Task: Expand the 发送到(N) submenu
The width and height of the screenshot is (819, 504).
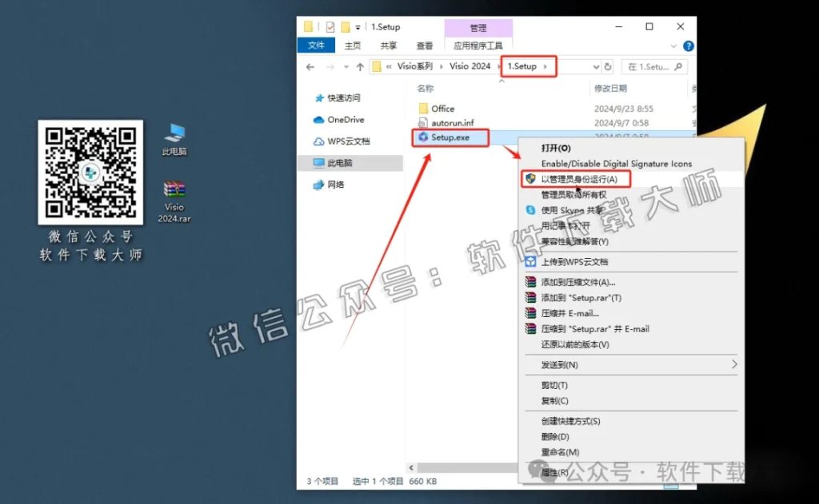Action: (x=560, y=365)
